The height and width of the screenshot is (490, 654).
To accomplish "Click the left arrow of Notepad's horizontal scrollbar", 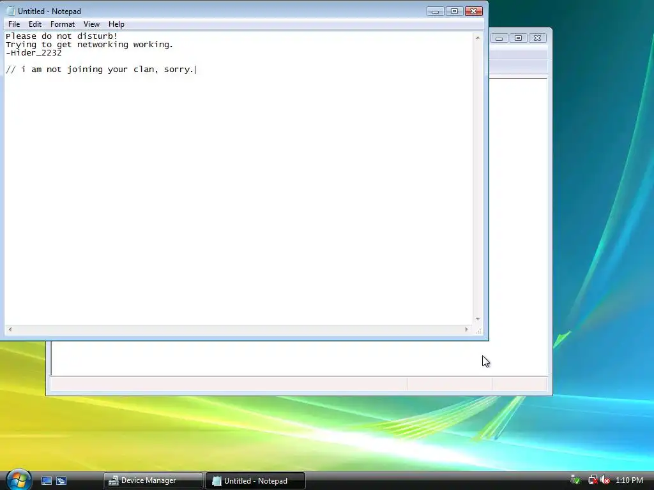I will pos(10,330).
